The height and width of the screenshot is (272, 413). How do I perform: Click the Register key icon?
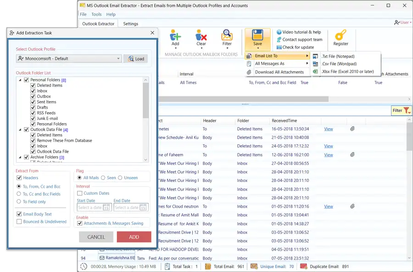[340, 35]
